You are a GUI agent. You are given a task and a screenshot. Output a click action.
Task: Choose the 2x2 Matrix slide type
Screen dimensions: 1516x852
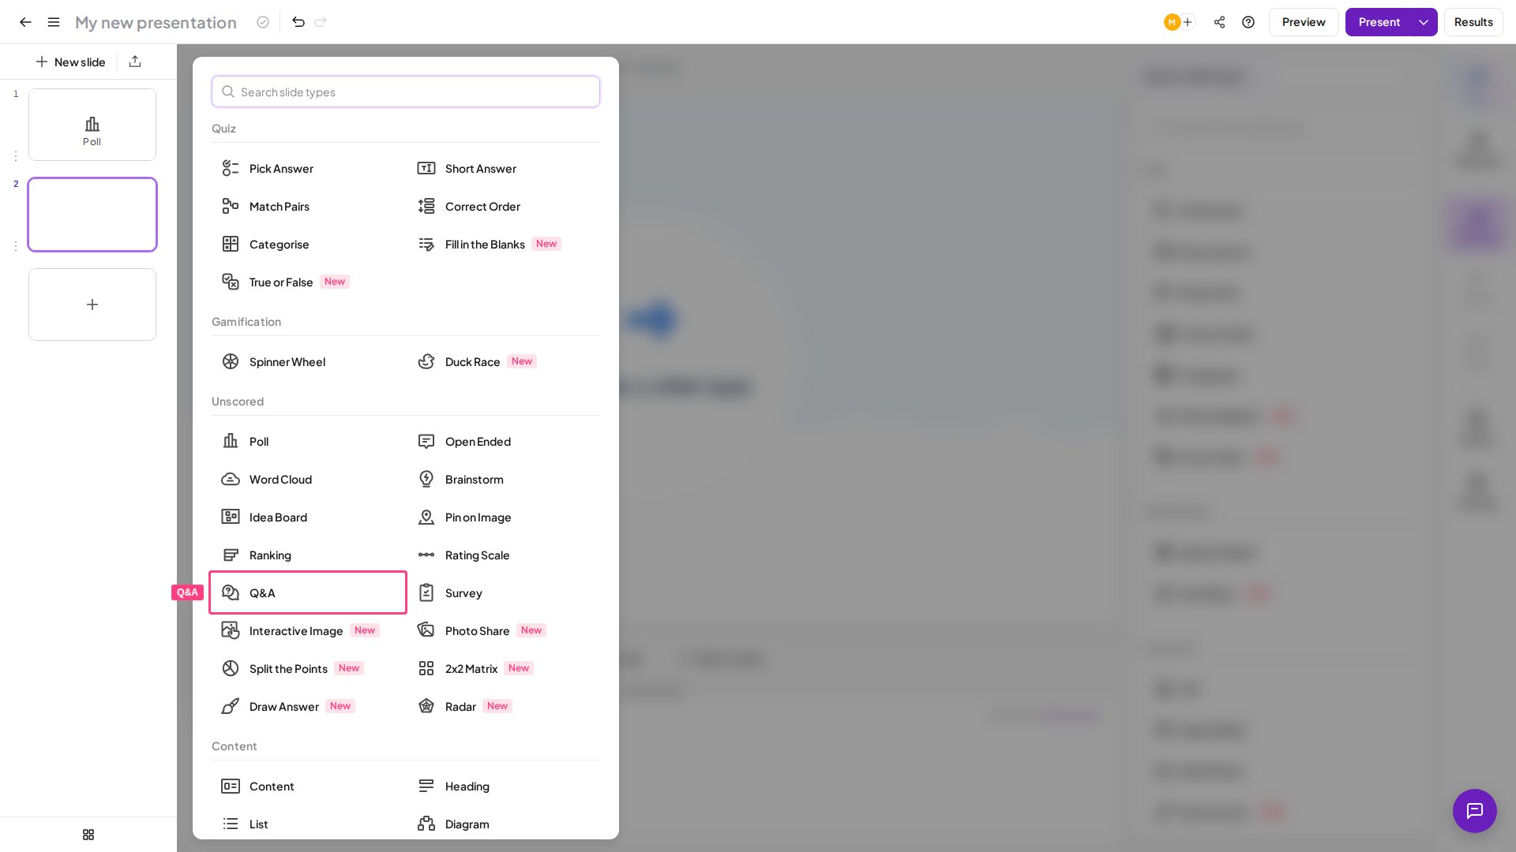(x=504, y=668)
